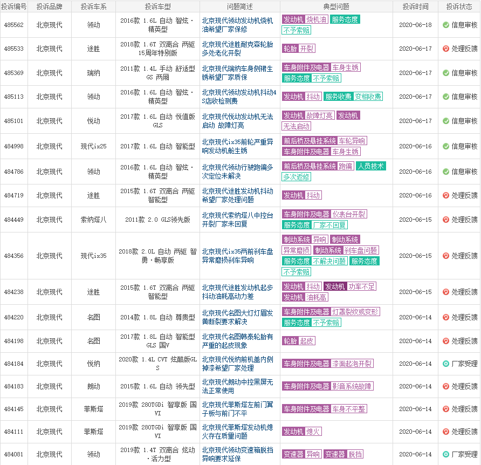Click red status icon in row 484145
The image size is (481, 465).
point(446,409)
